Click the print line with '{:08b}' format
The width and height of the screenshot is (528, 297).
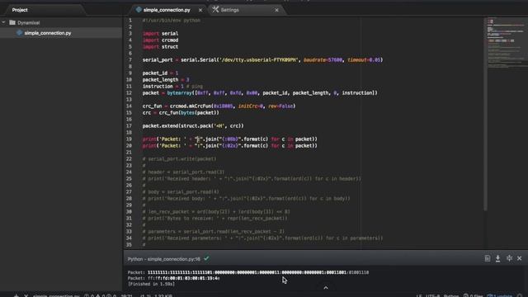(x=230, y=139)
